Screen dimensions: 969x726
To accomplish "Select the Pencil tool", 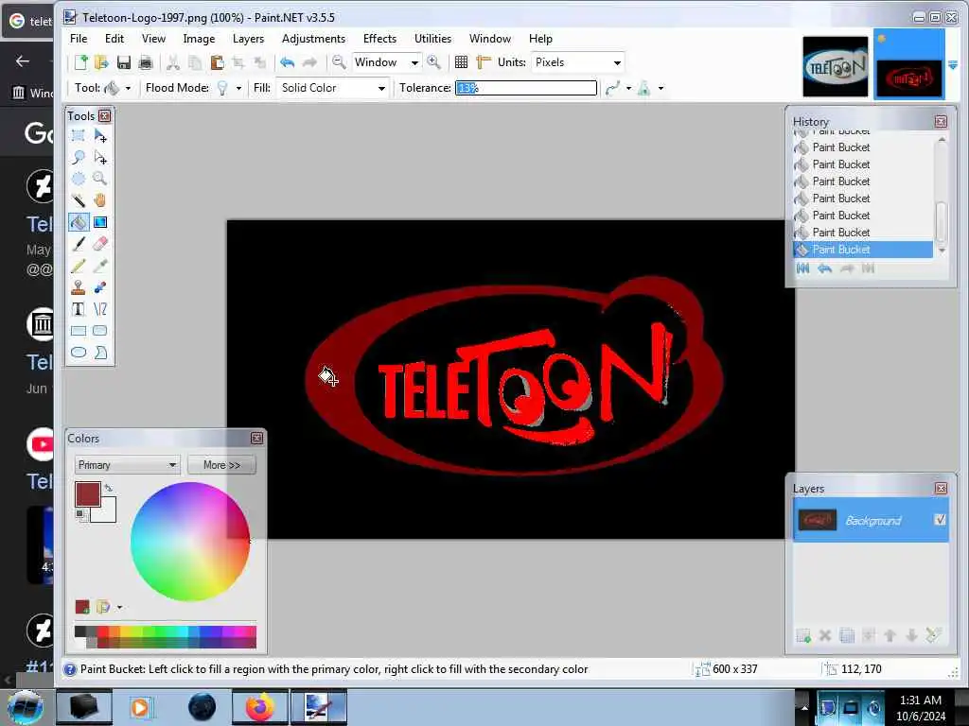I will point(79,266).
